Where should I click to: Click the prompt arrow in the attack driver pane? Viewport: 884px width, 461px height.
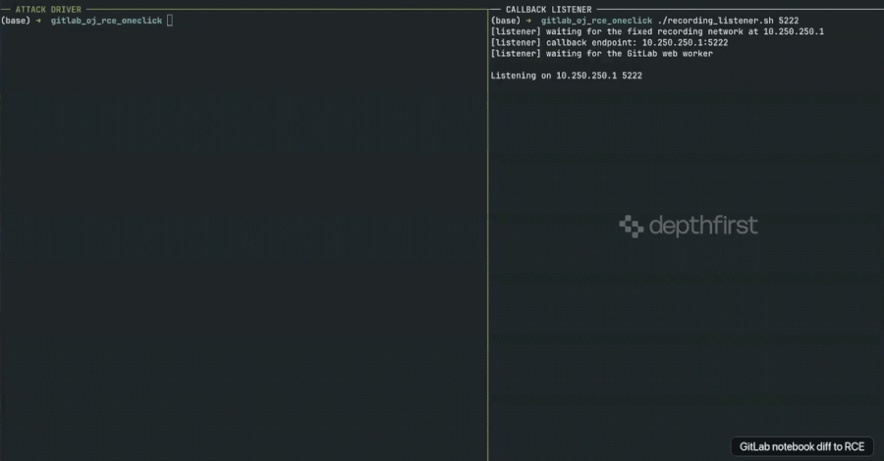(38, 21)
